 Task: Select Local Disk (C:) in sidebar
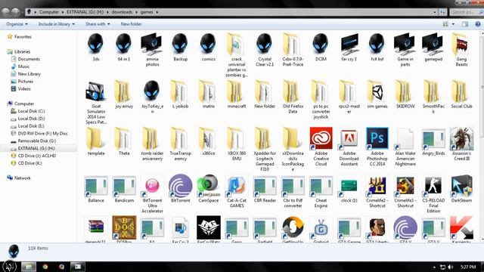tap(31, 111)
